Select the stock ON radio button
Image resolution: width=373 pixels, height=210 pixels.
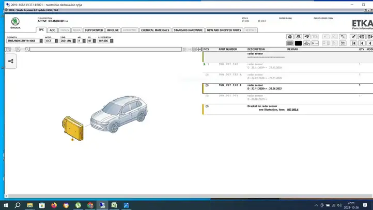243,21
